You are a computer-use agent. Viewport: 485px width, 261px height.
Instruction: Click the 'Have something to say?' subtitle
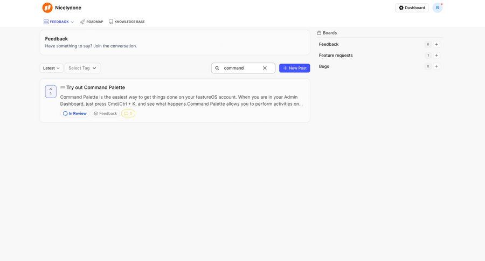tap(91, 46)
